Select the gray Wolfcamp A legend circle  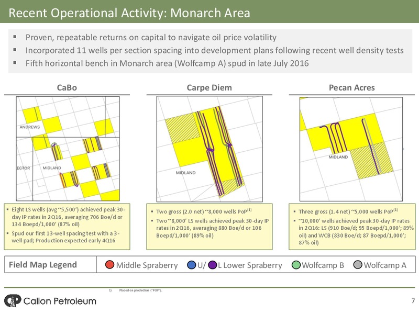click(358, 265)
